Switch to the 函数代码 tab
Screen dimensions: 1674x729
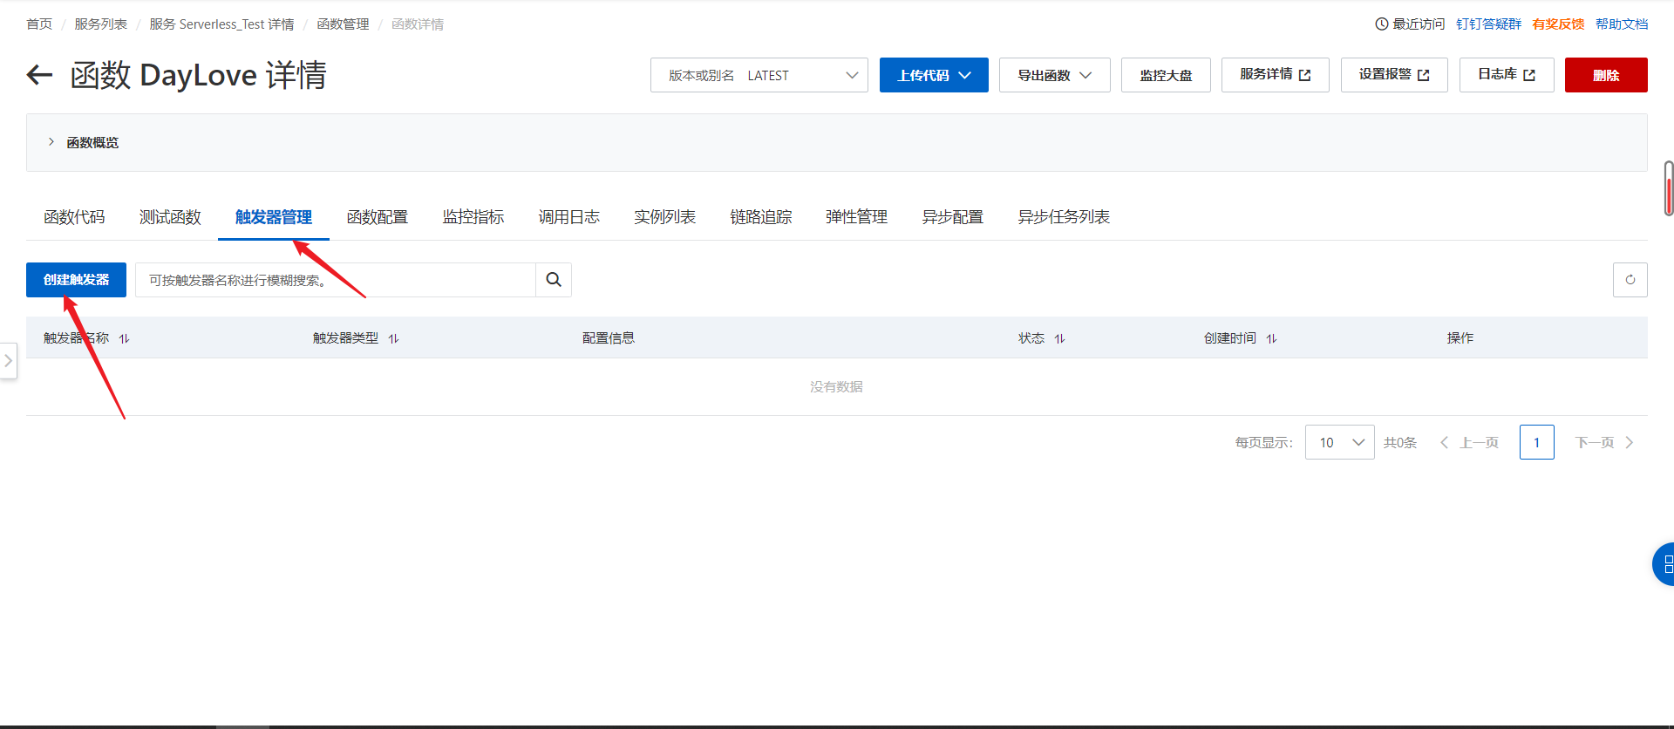tap(74, 217)
